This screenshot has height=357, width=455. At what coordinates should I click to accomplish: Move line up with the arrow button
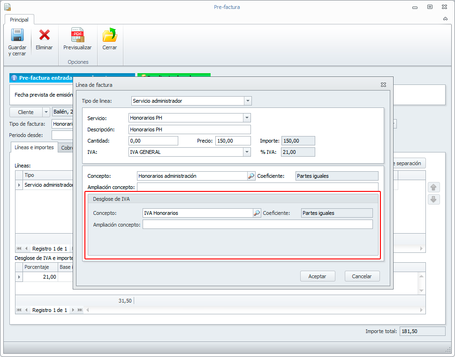(433, 187)
